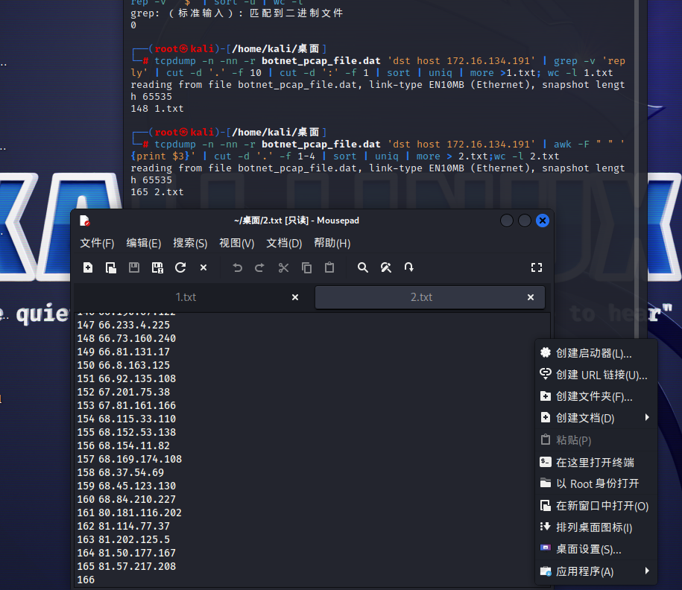Screen dimensions: 682x590
Task: Click the folder icon beside 以 Root 身份打开
Action: click(546, 483)
